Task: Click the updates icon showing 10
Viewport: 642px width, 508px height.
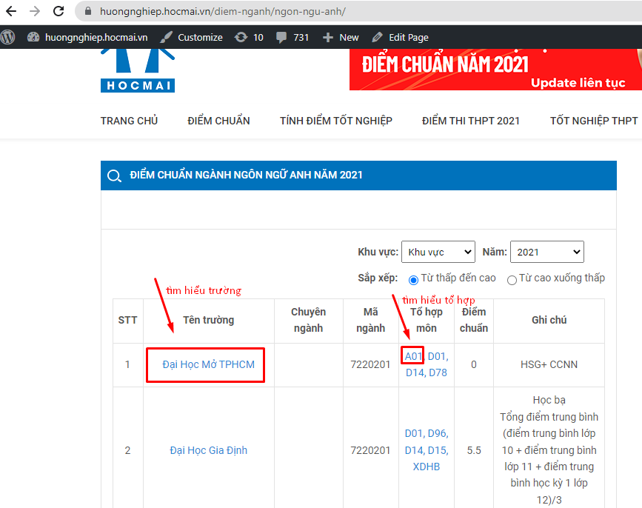Action: click(x=241, y=37)
